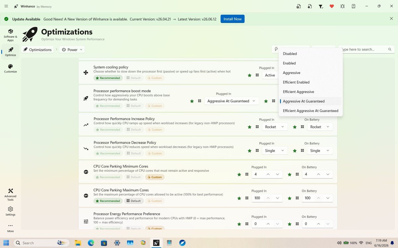398x248 pixels.
Task: Open the hamburger navigation menu
Action: [6, 6]
